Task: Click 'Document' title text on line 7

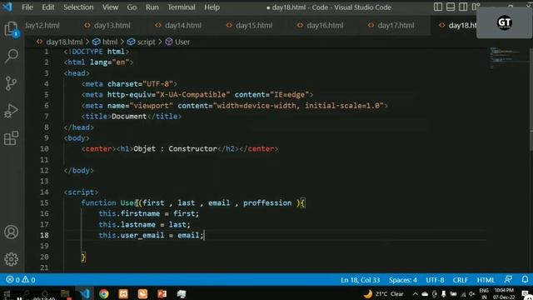Action: pyautogui.click(x=129, y=117)
